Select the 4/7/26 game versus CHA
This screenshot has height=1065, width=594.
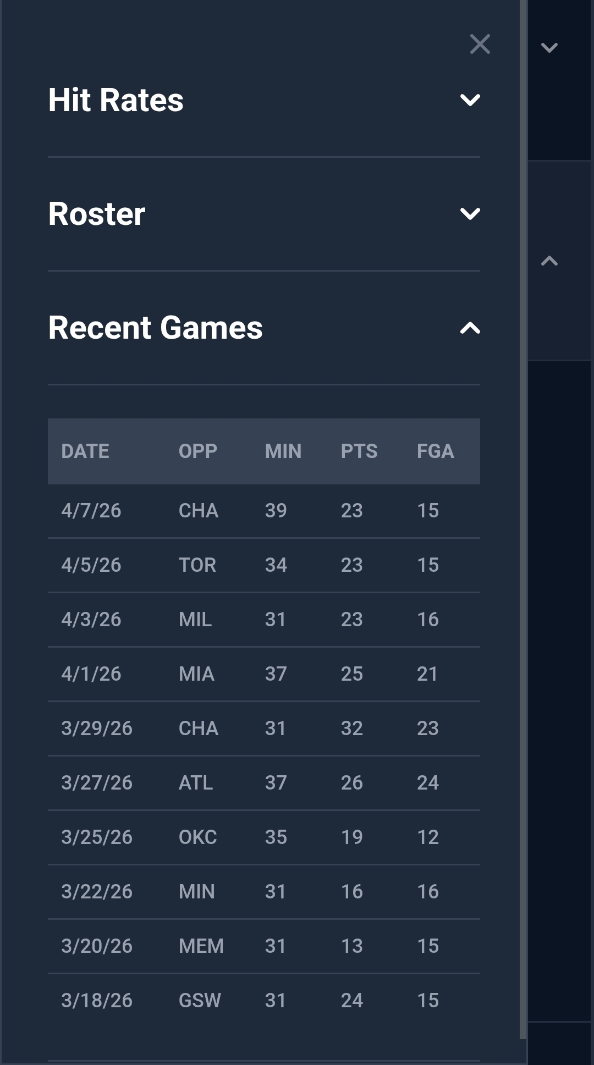tap(264, 510)
